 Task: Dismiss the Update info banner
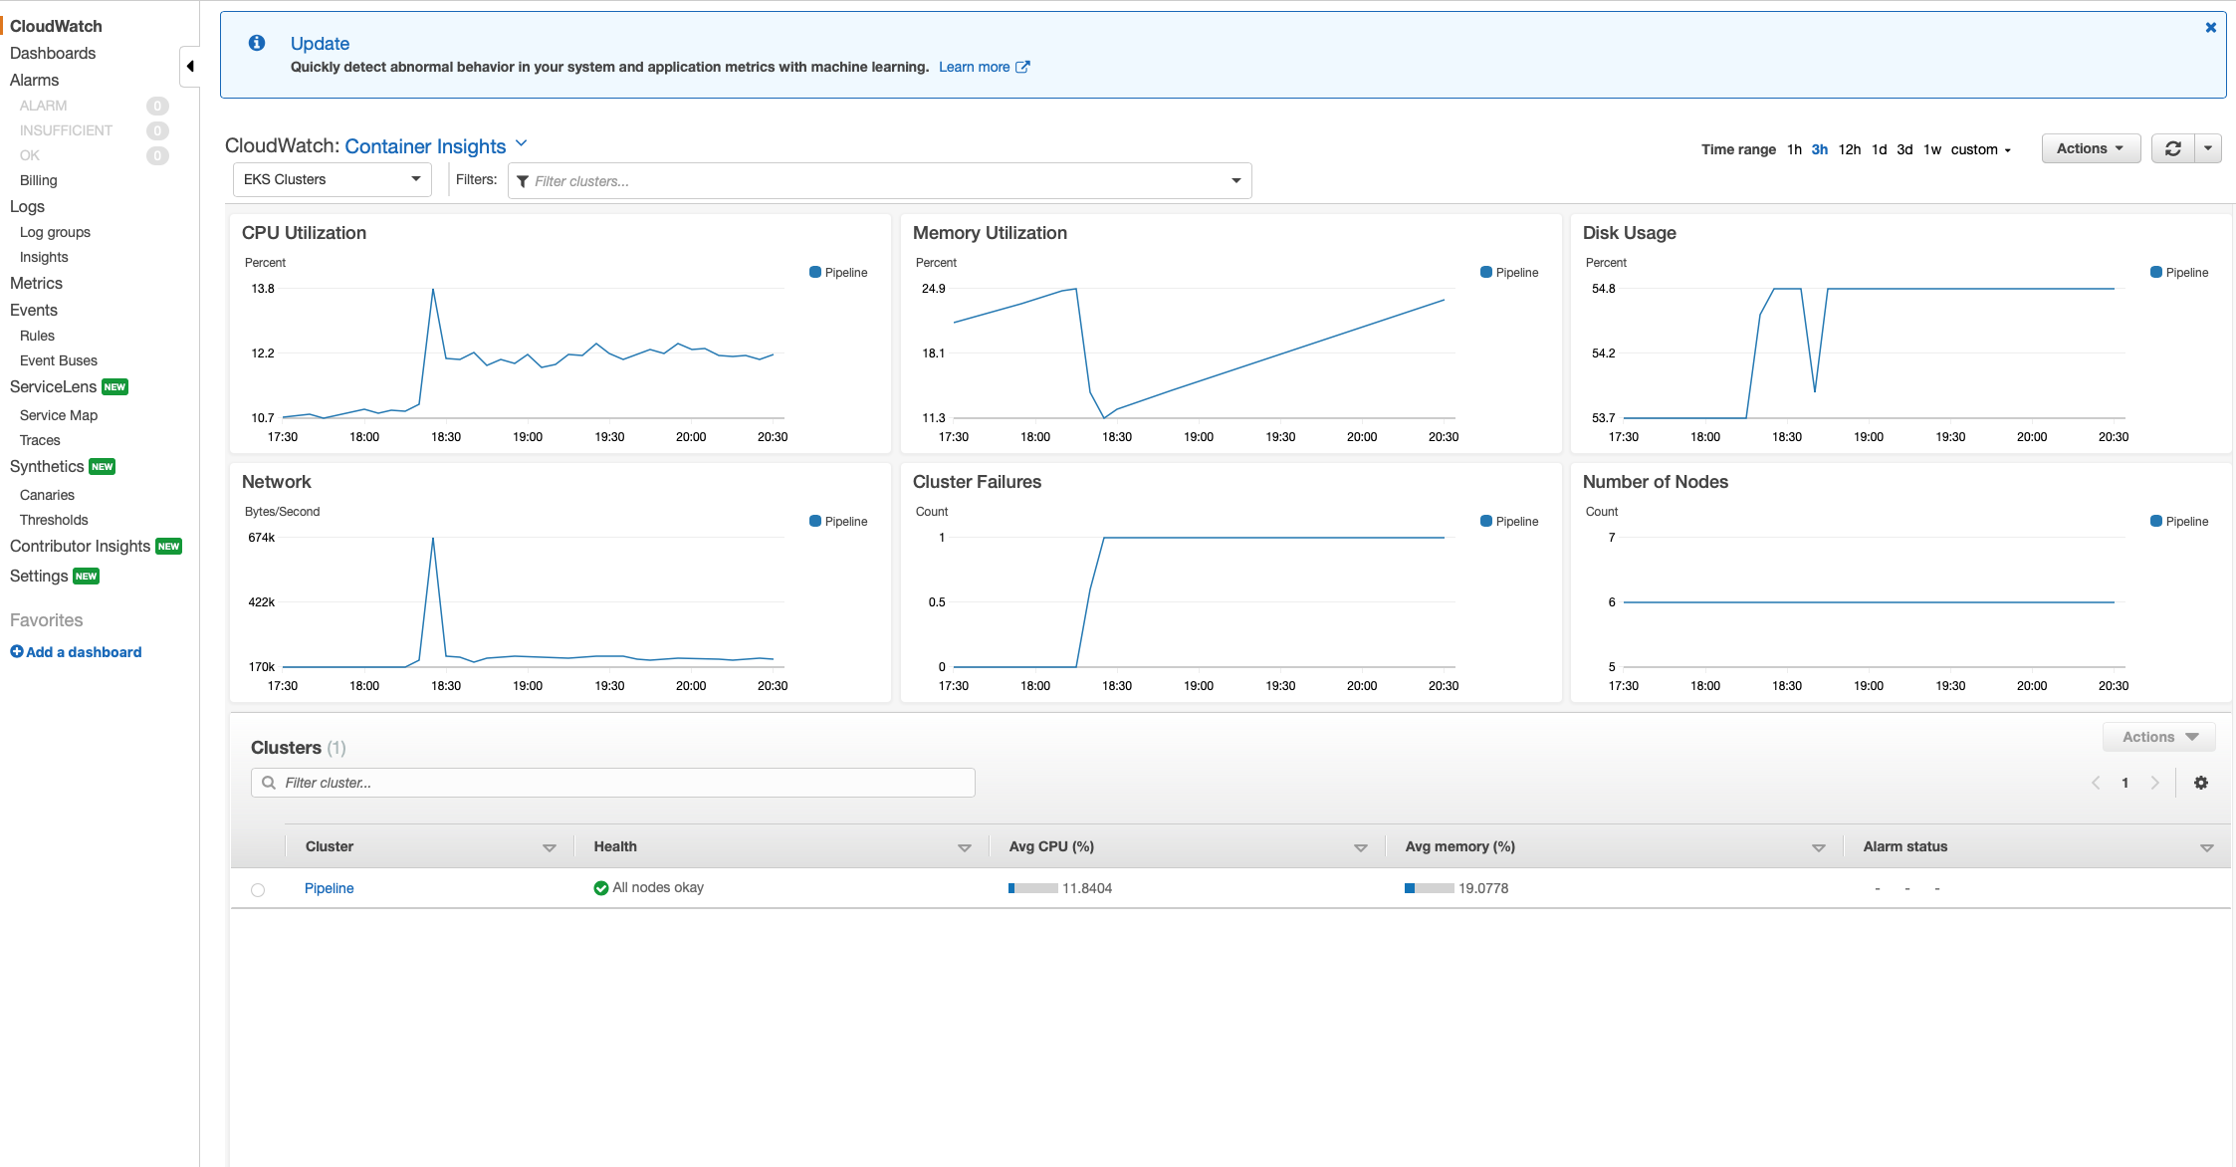pos(2210,28)
